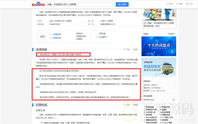Image resolution: width=198 pixels, height=124 pixels.
Task: Click the 2009年2月28日 date in the info table
Action: click(55, 24)
